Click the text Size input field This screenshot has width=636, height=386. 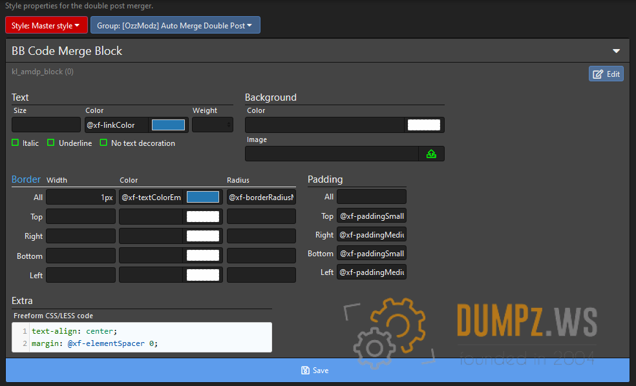[47, 125]
